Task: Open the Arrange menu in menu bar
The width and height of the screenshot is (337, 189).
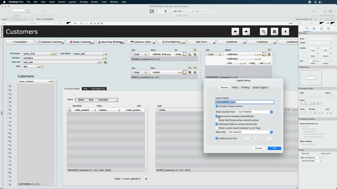Action: [x=83, y=2]
